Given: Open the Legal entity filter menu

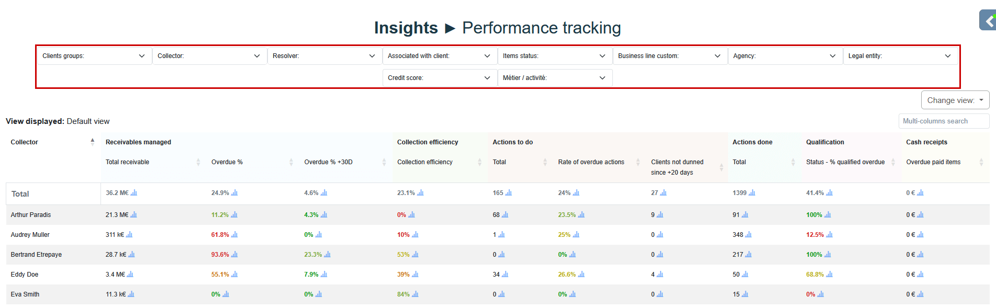Looking at the screenshot, I should click(x=900, y=56).
